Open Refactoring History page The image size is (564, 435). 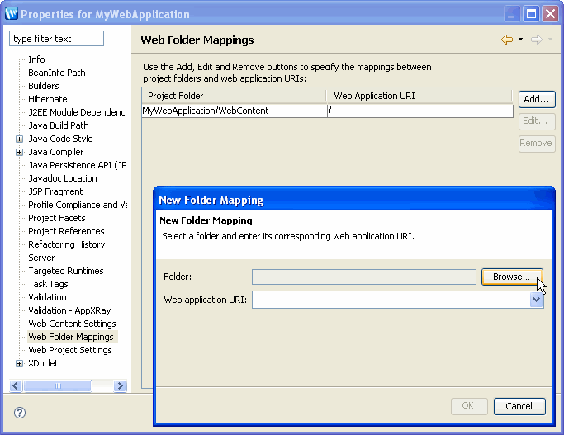click(x=67, y=244)
